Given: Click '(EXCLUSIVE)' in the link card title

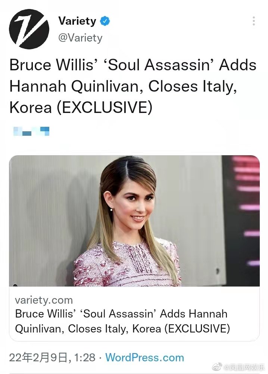Looking at the screenshot, I should point(197,329).
